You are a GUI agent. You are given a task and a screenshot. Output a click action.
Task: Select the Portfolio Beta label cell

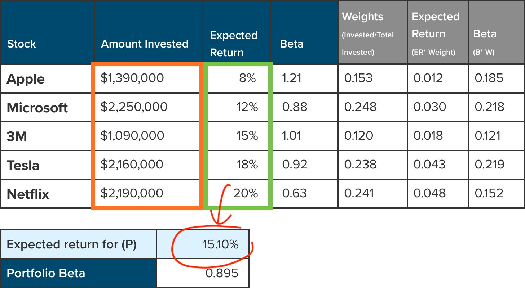coord(78,273)
